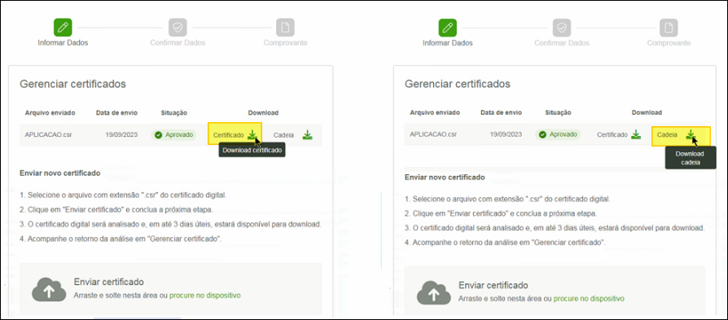
Task: Click 'Arquivo enviado' column header in right panel
Action: click(x=435, y=112)
